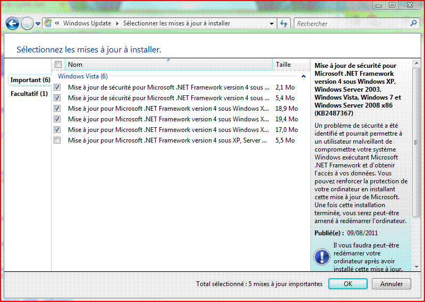Screen dimensions: 425x302
Task: Click the OK button
Action: pos(348,283)
